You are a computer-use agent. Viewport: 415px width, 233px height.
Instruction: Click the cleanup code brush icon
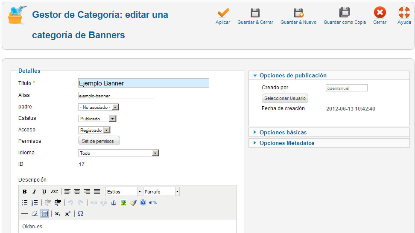click(x=133, y=203)
